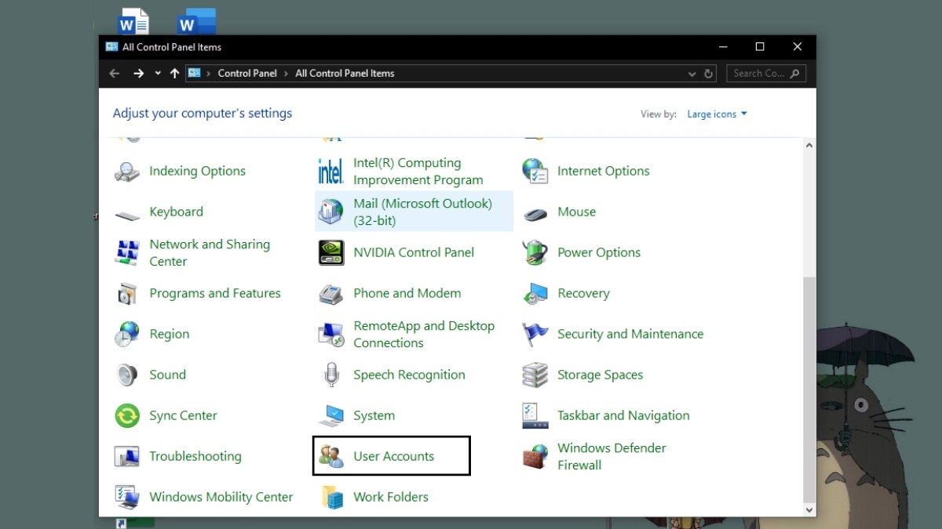Go back using the Back arrow
This screenshot has height=529, width=942.
[115, 74]
